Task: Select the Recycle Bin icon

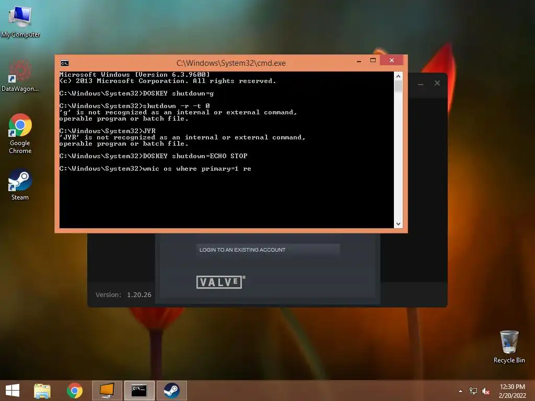Action: (509, 347)
